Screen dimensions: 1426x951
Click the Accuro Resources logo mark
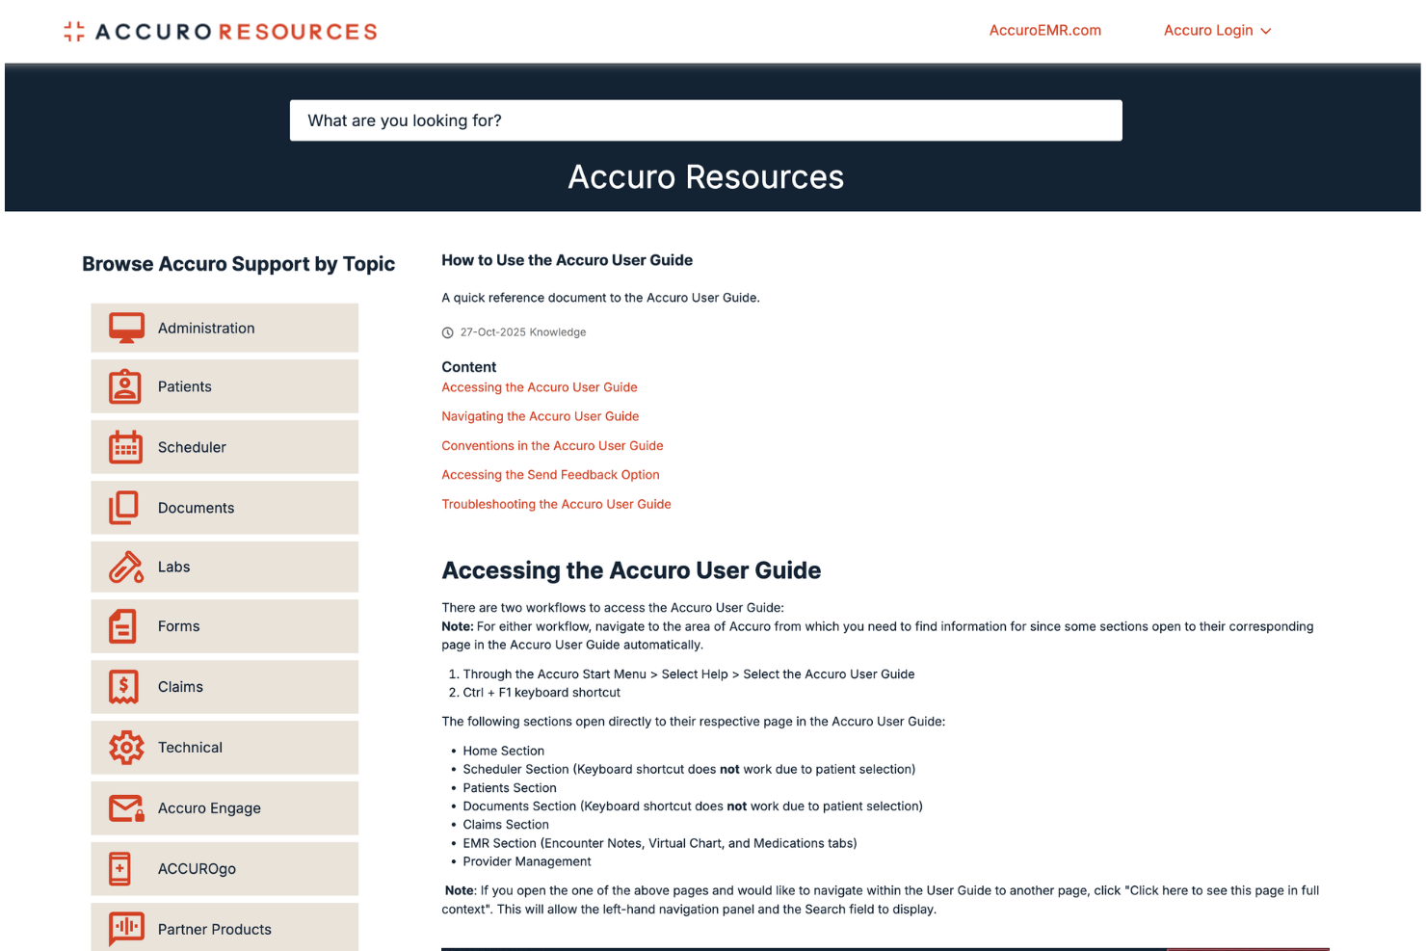[74, 32]
